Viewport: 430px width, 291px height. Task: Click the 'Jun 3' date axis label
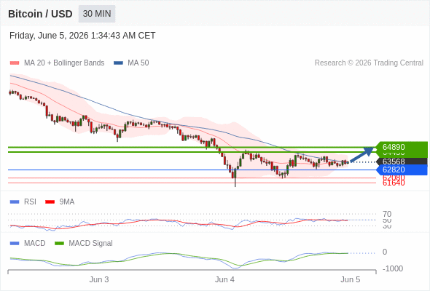[99, 279]
